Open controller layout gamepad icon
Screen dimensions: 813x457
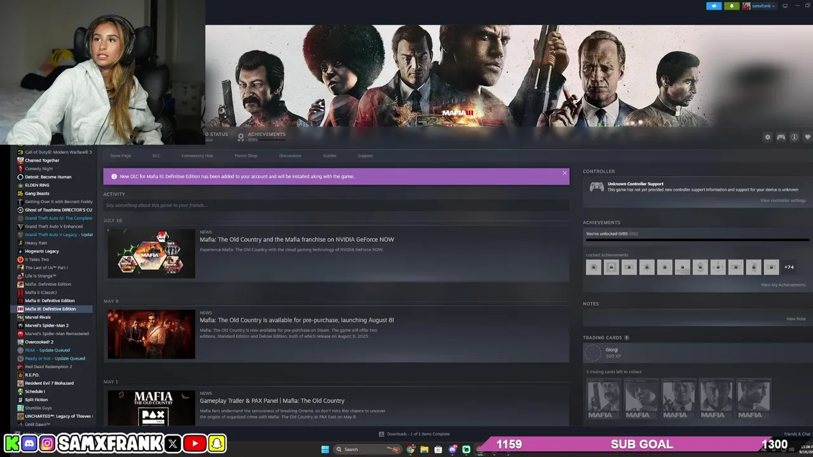pyautogui.click(x=781, y=137)
